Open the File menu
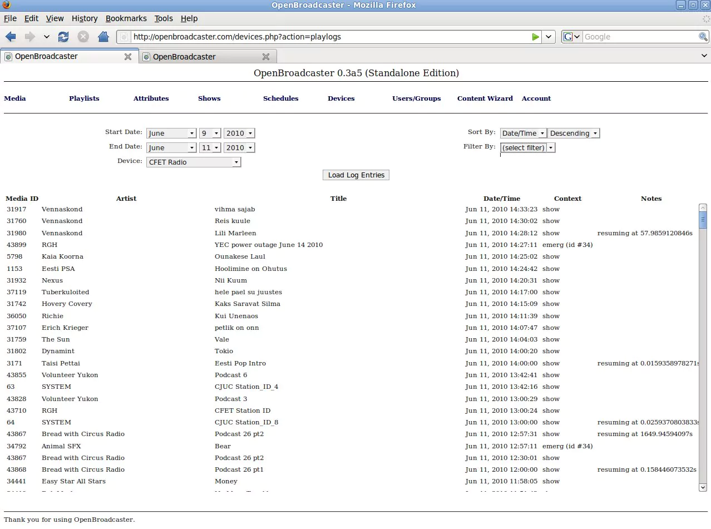Image resolution: width=711 pixels, height=529 pixels. pos(10,18)
